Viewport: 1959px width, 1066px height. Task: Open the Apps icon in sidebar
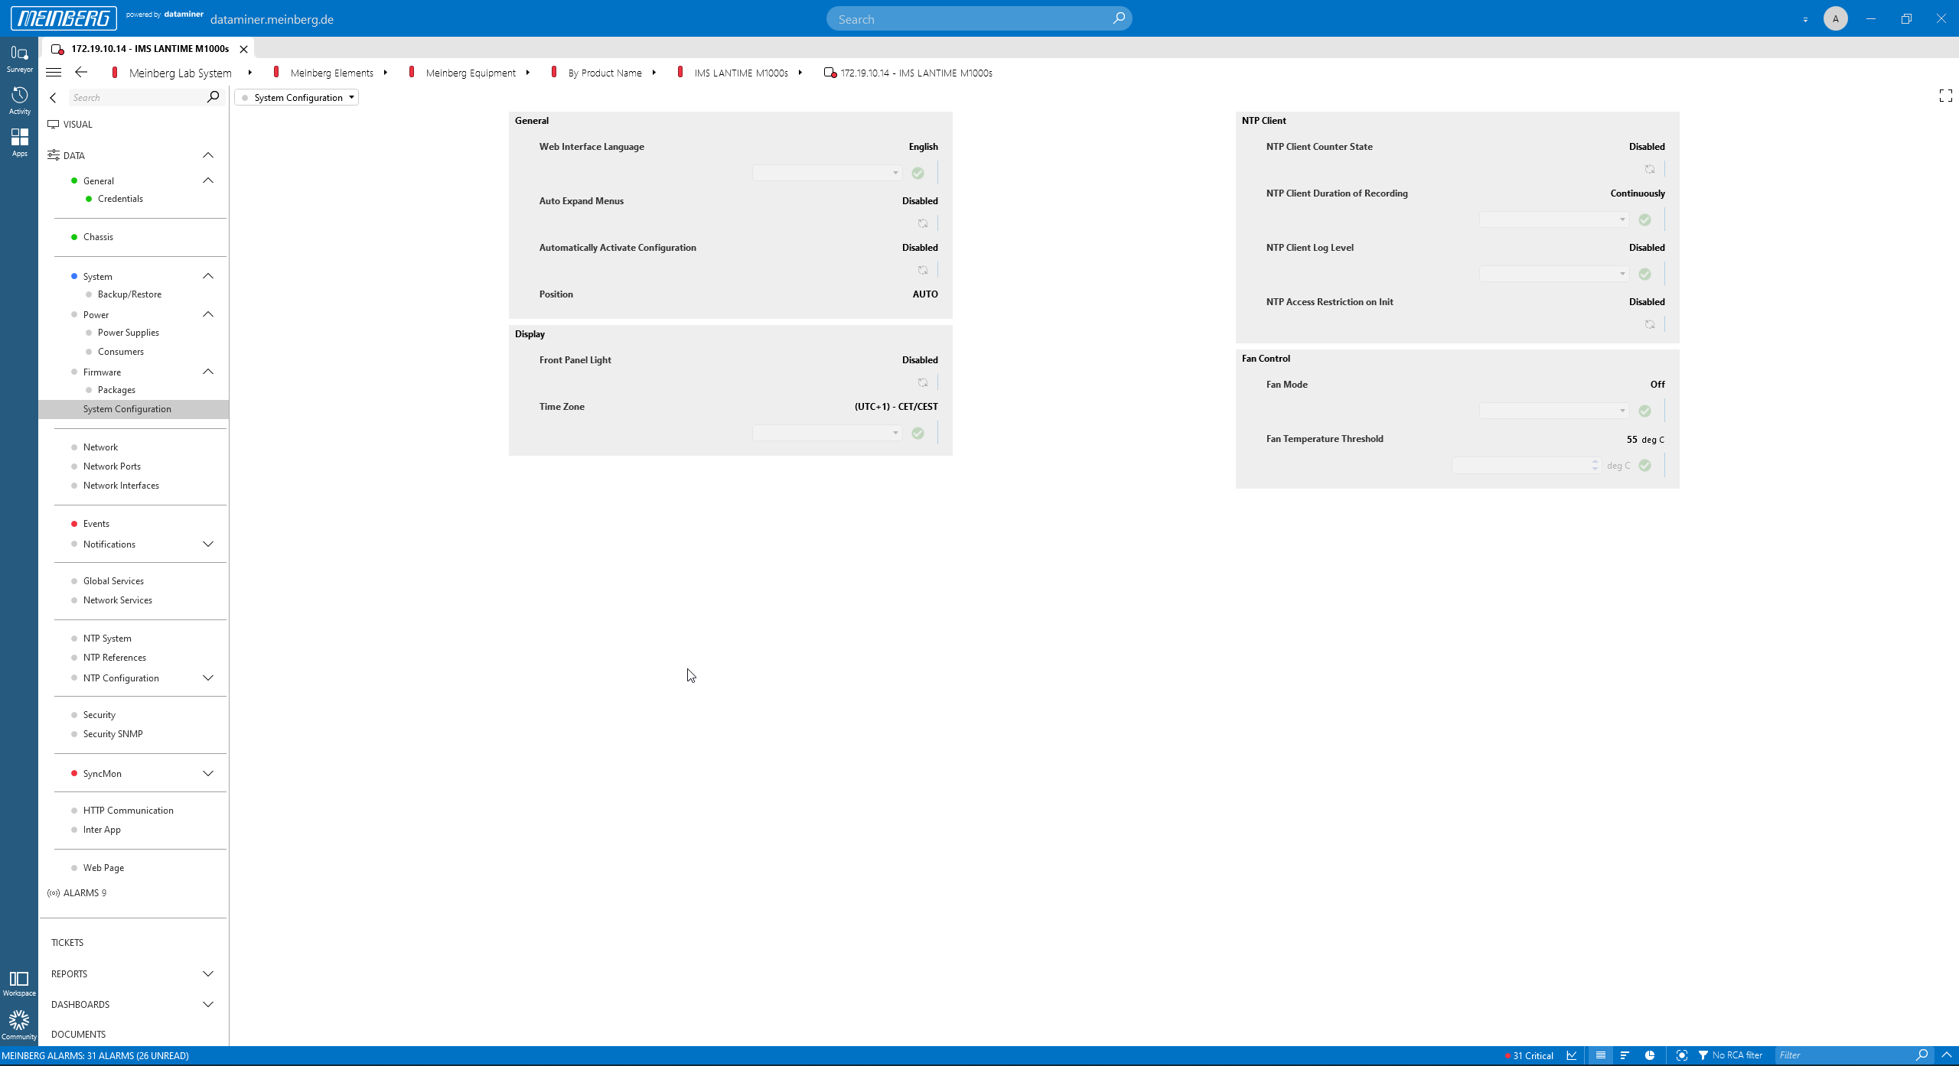[19, 142]
